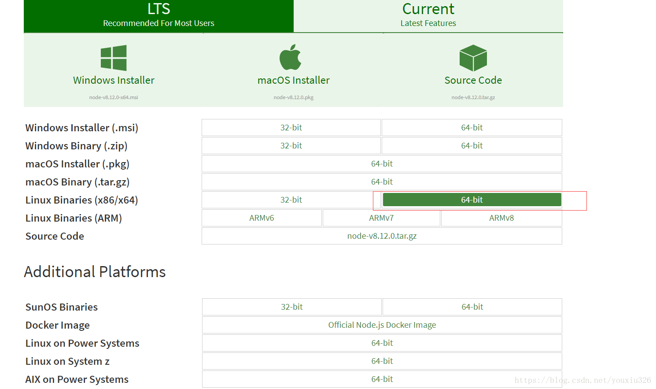Click the Windows Binary (.zip) row label
The width and height of the screenshot is (656, 389).
pyautogui.click(x=77, y=146)
